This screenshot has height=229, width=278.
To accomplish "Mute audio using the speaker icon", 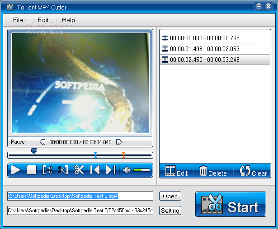I will click(127, 170).
